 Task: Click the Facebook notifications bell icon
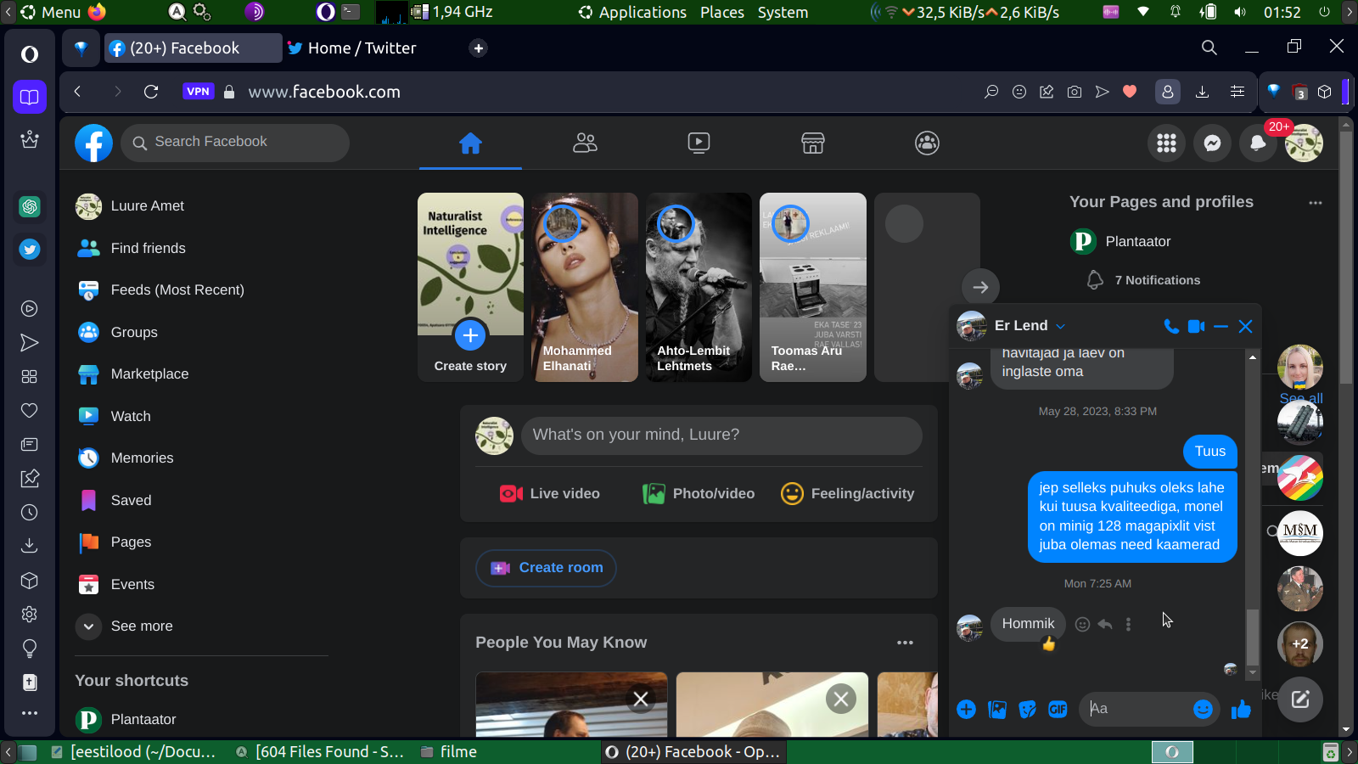click(x=1257, y=143)
